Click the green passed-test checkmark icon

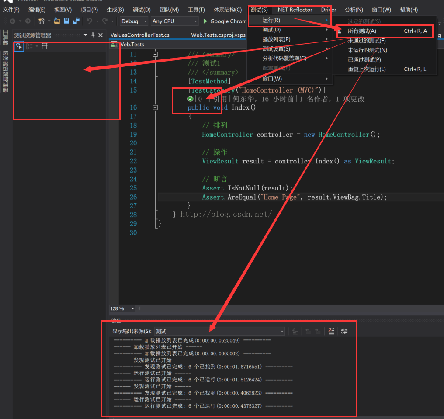[x=190, y=99]
